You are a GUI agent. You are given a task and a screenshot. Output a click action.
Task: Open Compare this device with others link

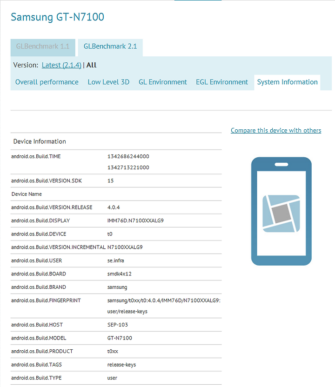pos(276,130)
